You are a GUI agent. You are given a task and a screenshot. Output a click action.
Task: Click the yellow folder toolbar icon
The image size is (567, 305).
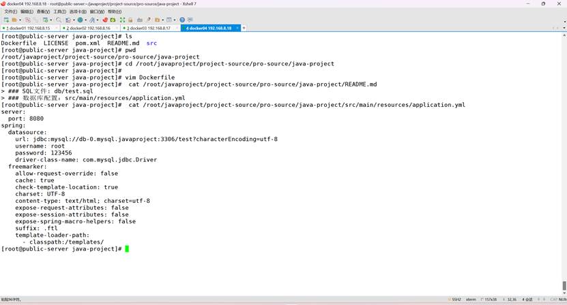pyautogui.click(x=157, y=20)
